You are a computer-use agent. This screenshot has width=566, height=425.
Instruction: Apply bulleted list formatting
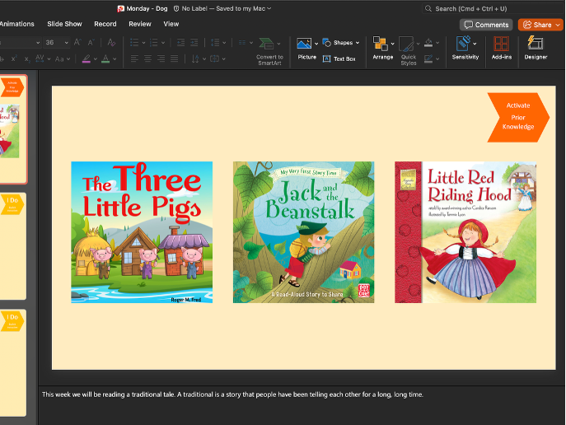134,43
